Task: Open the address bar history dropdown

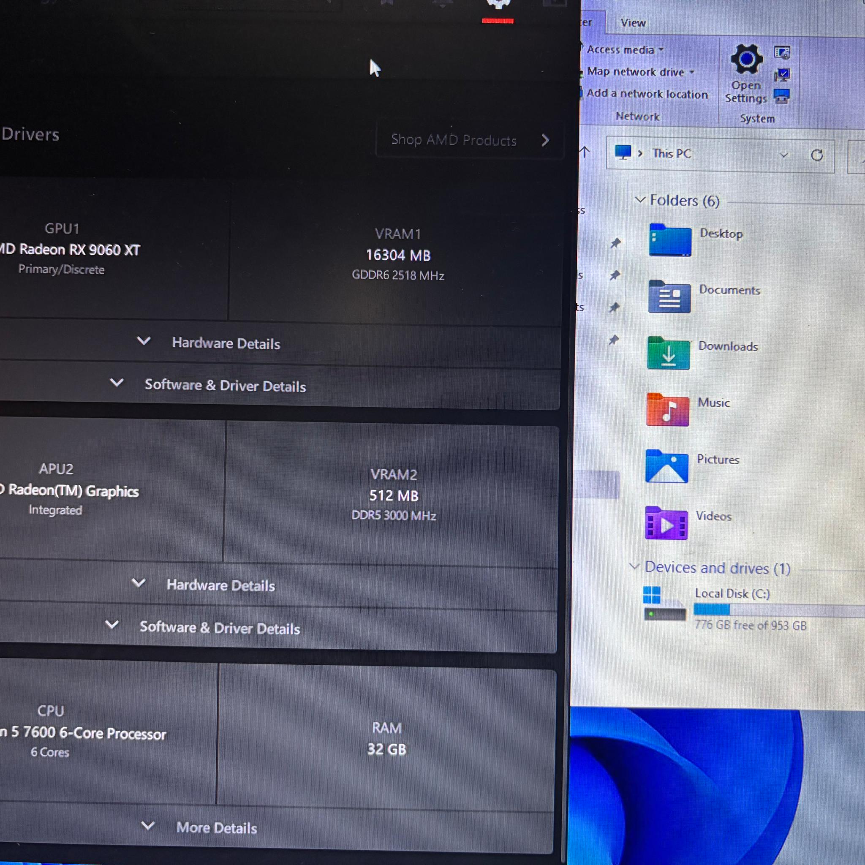Action: tap(783, 155)
